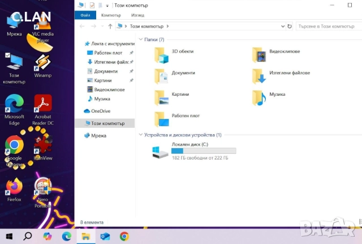Image resolution: width=362 pixels, height=244 pixels.
Task: Collapse the Папки (7) group
Action: pos(141,39)
